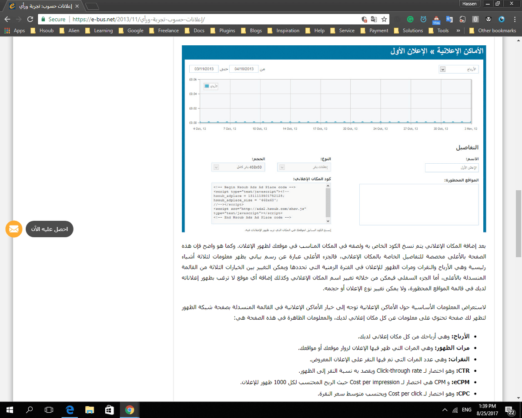
Task: Open File Explorer from the taskbar
Action: [x=90, y=410]
